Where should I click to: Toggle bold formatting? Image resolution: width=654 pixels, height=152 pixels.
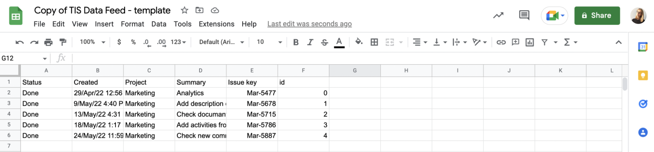(296, 42)
